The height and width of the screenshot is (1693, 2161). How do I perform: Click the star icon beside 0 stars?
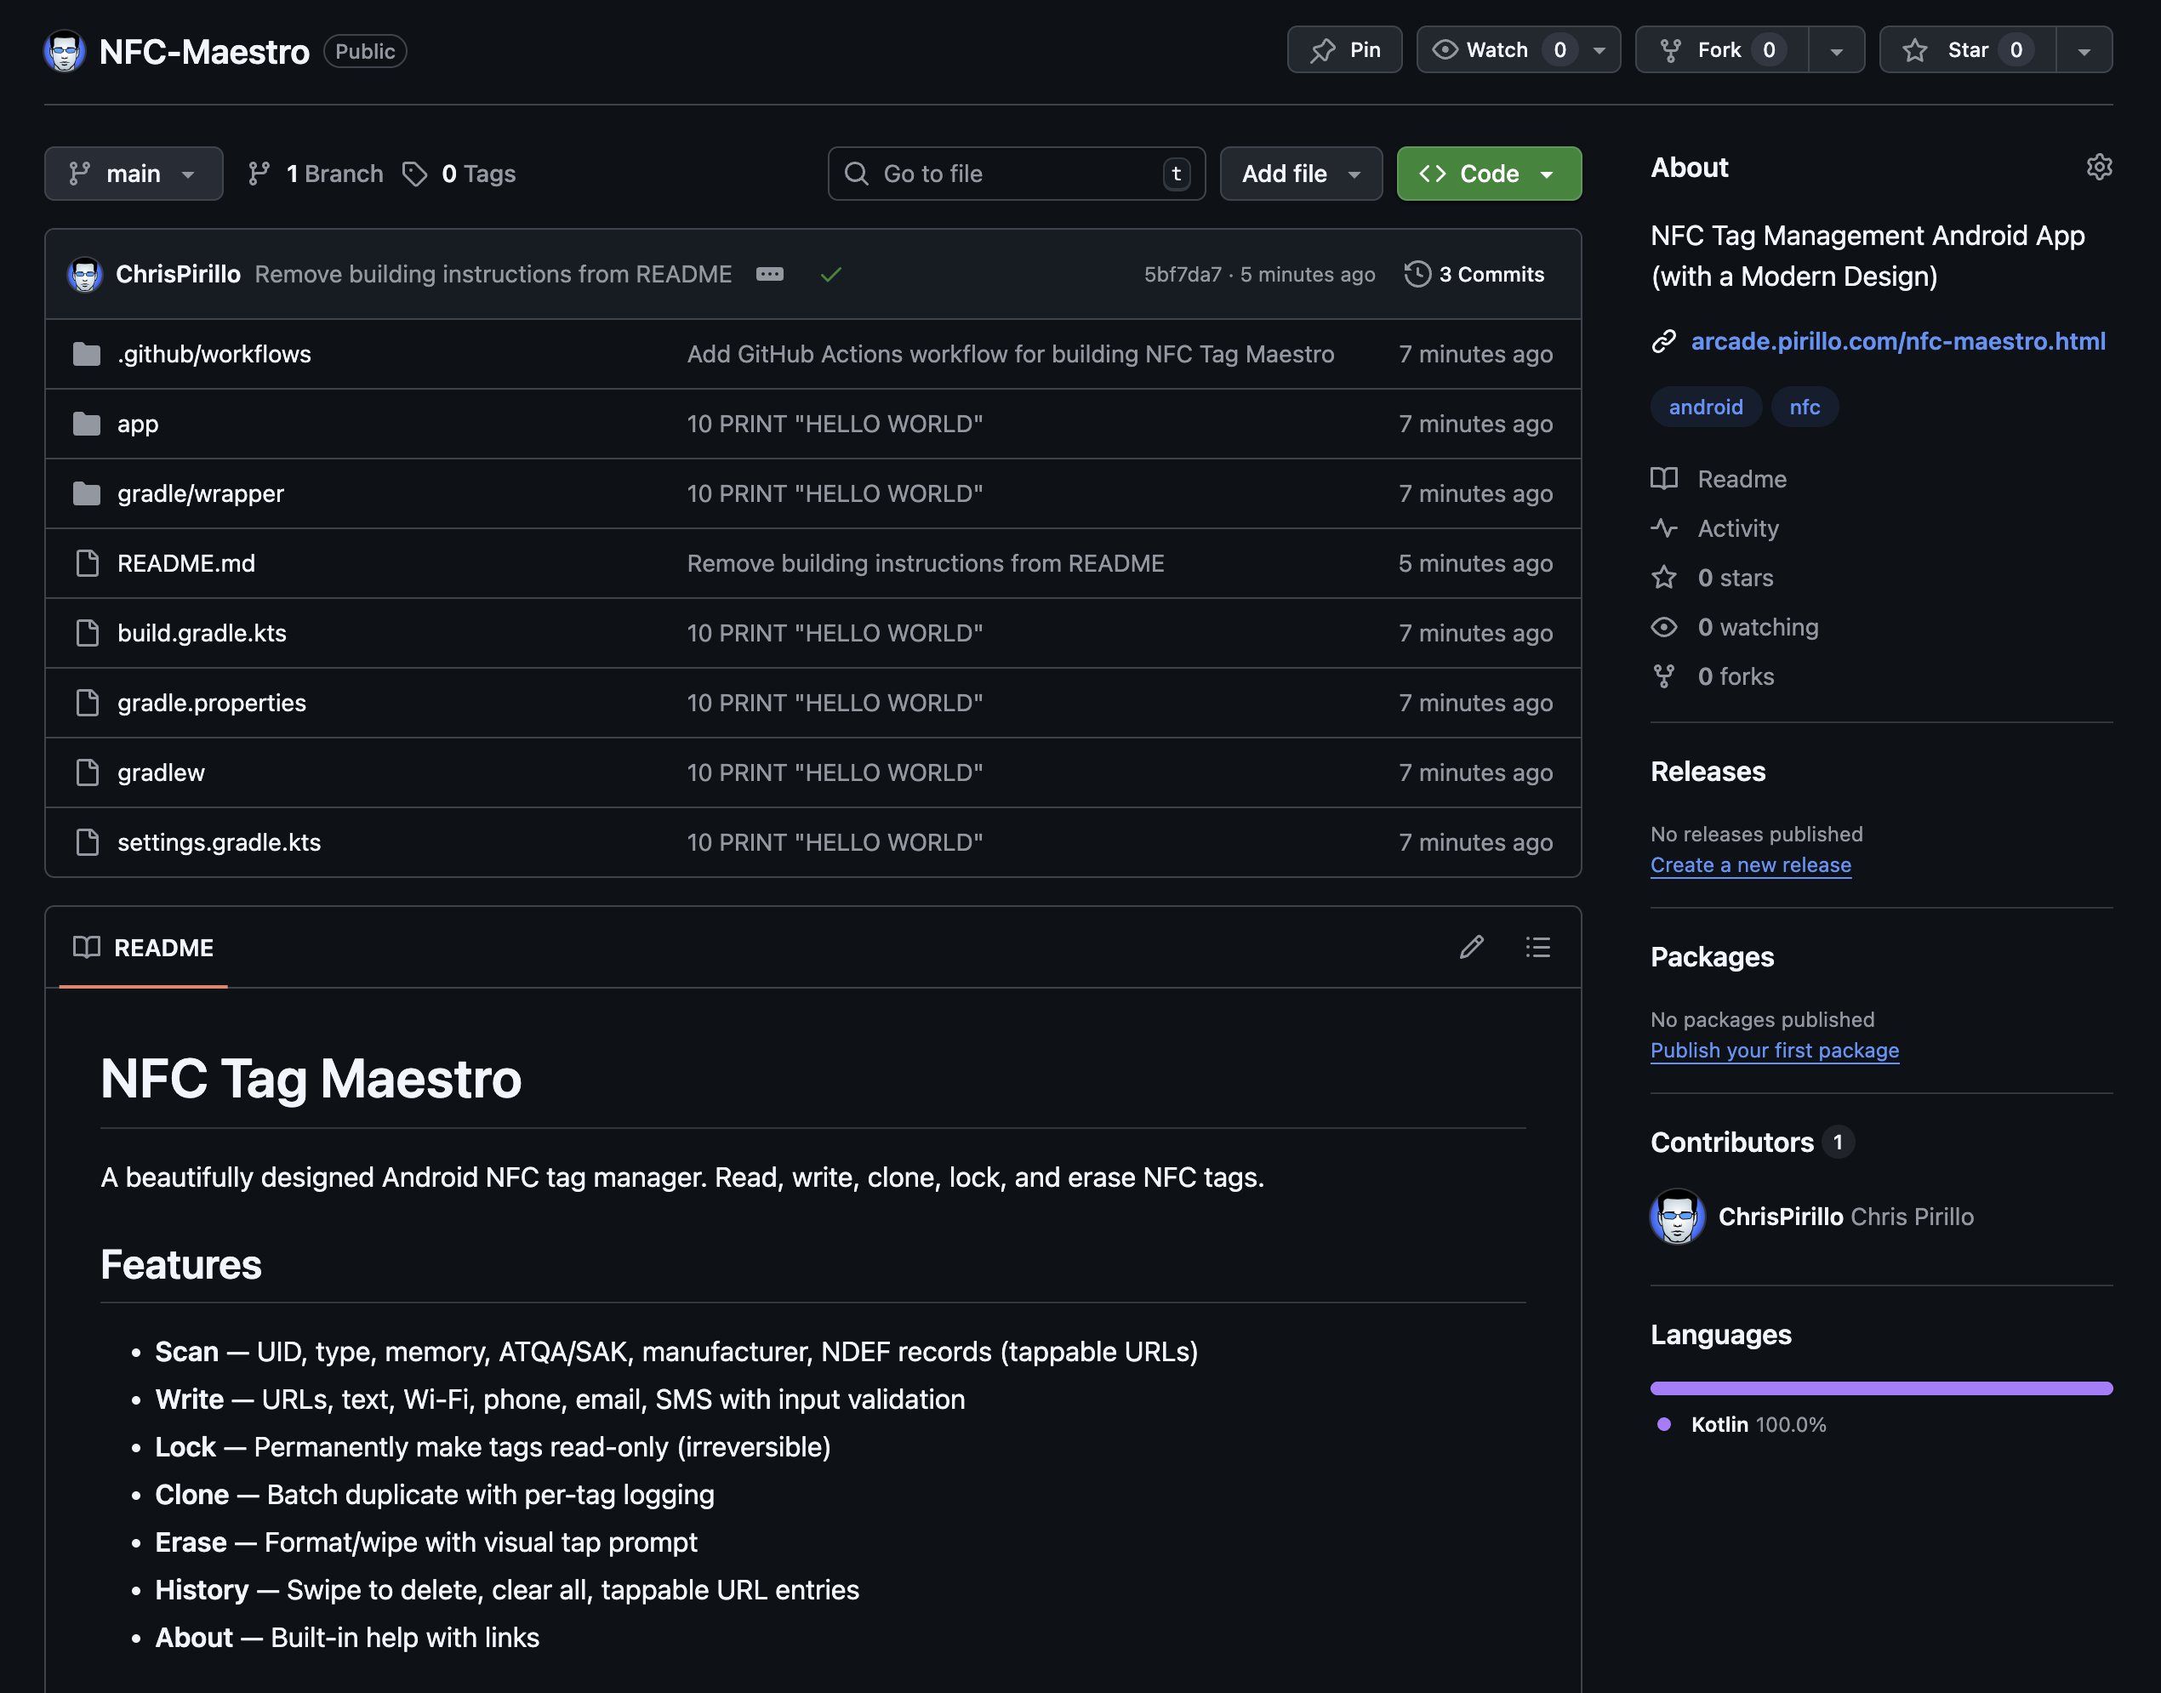click(1663, 577)
